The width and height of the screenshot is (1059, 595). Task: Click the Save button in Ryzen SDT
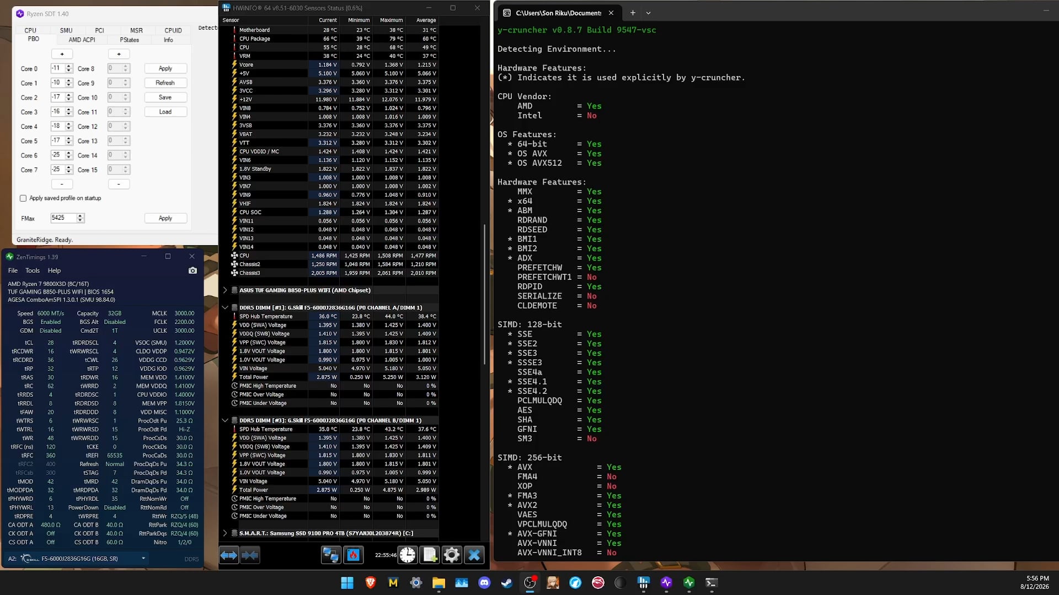click(165, 98)
